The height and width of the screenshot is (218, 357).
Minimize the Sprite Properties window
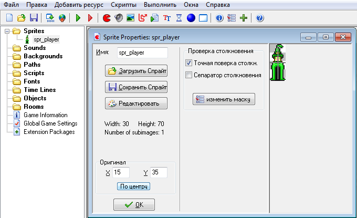pos(308,37)
